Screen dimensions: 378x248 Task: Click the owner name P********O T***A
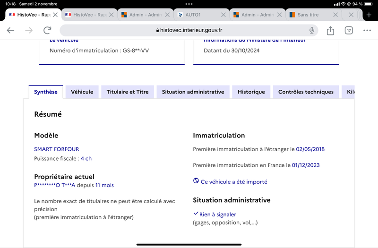pos(55,185)
